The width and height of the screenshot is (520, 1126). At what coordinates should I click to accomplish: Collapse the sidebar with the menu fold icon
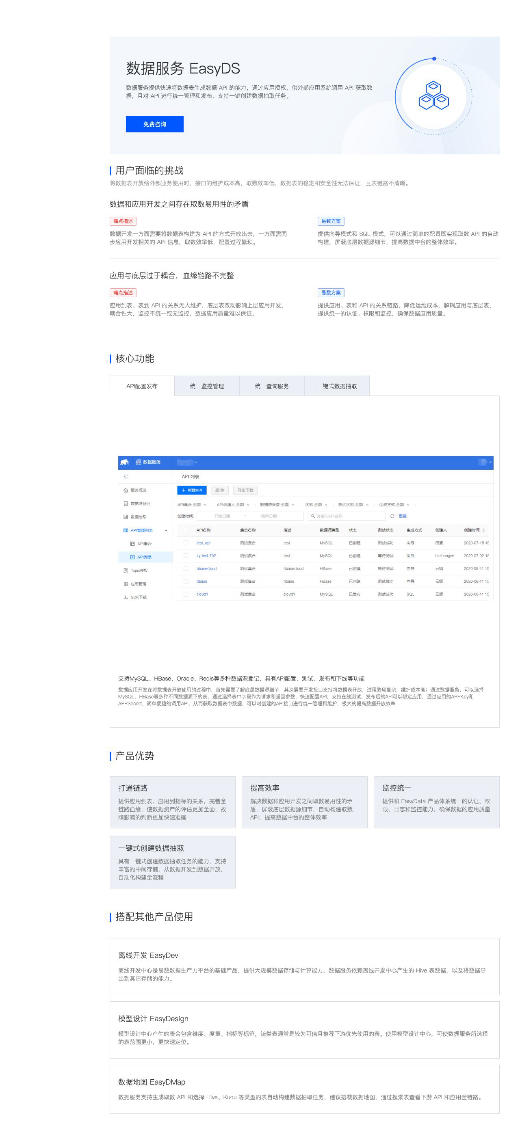pos(126,476)
